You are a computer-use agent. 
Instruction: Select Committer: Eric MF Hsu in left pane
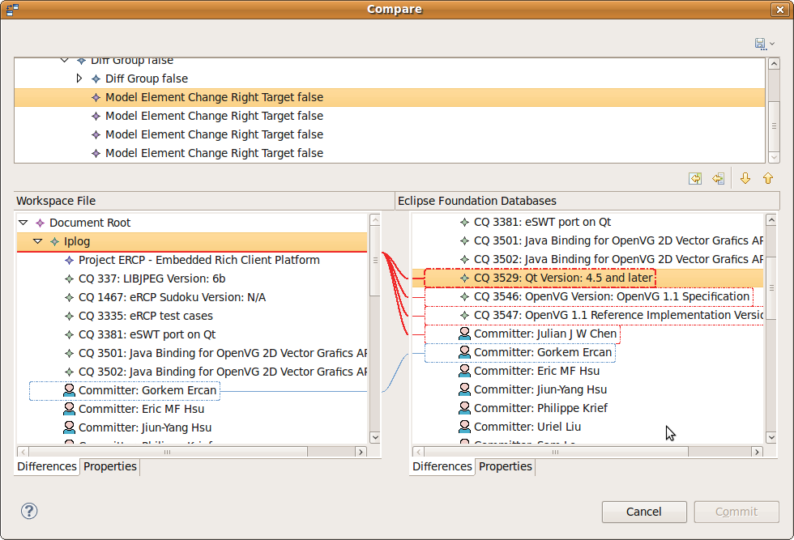click(x=141, y=409)
